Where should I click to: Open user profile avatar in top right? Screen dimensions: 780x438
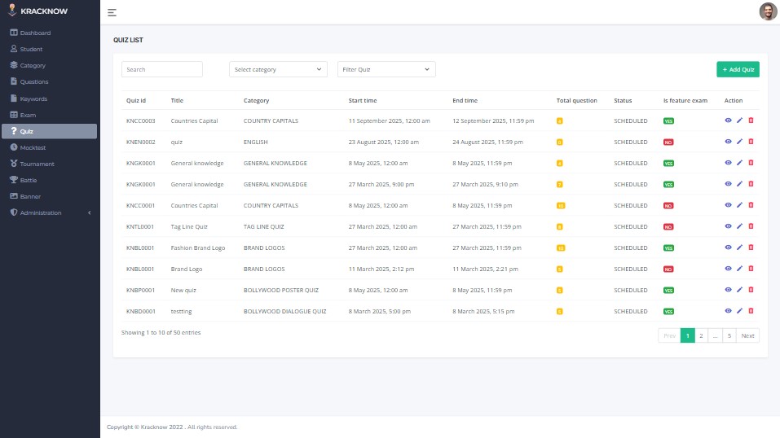tap(767, 11)
